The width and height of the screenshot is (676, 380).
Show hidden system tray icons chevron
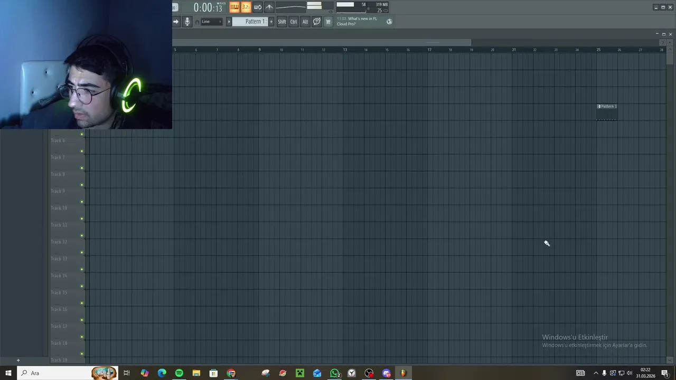coord(596,373)
